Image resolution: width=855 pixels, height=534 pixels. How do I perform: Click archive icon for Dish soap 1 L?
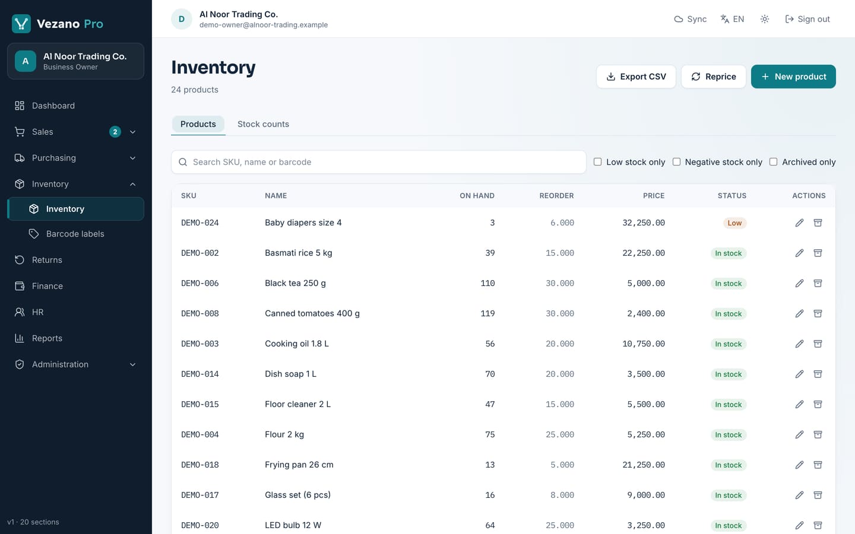(818, 374)
